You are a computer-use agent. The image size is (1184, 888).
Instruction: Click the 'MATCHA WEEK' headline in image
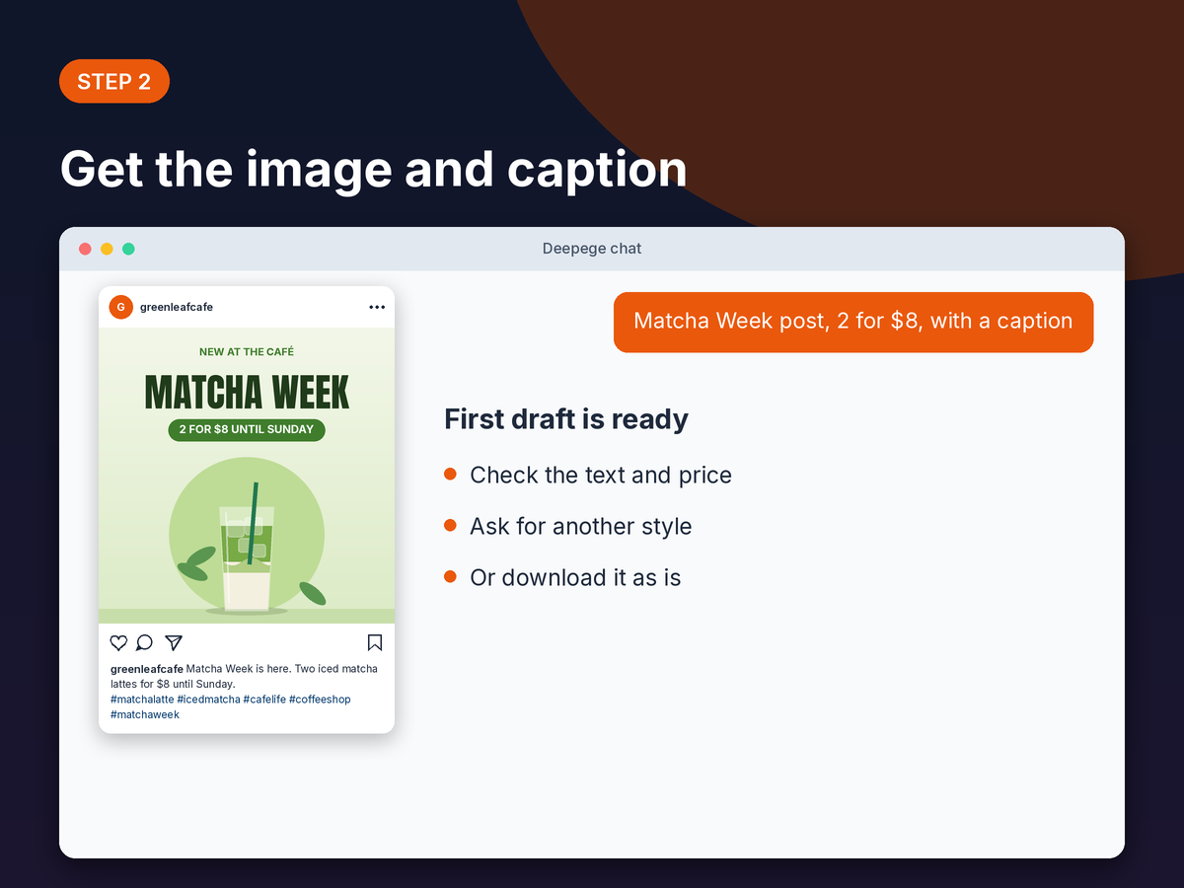pyautogui.click(x=247, y=392)
